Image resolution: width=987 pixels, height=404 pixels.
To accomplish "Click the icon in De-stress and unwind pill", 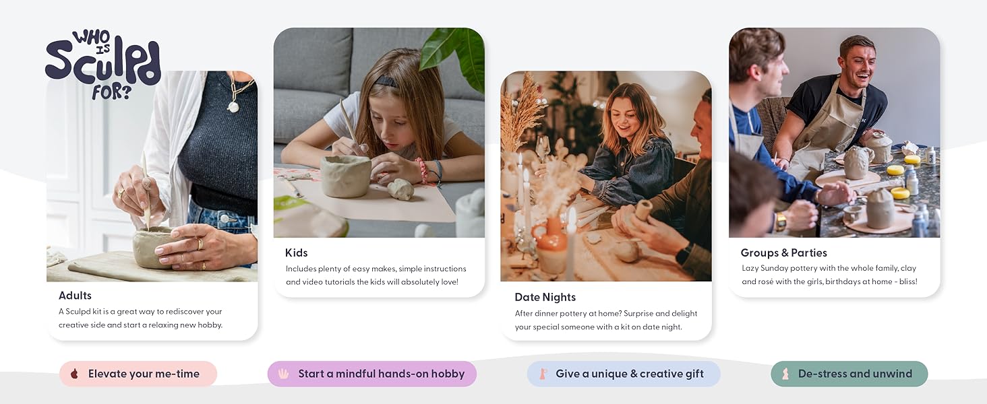I will (x=785, y=374).
